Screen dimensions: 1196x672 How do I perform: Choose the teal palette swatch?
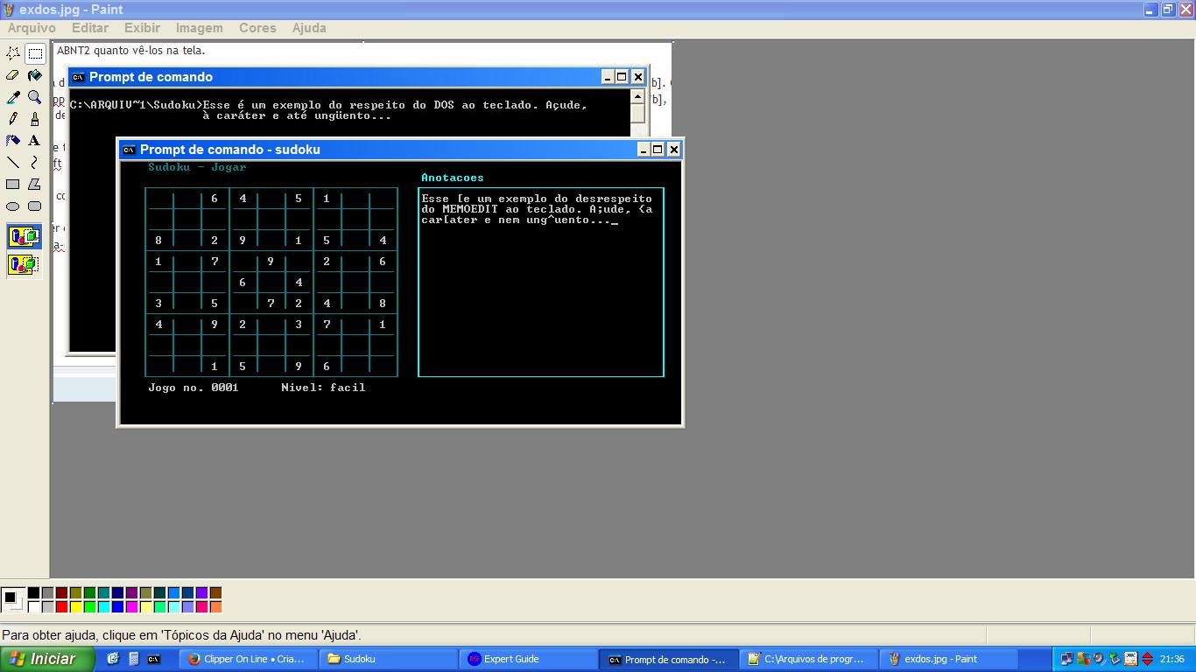(x=103, y=593)
